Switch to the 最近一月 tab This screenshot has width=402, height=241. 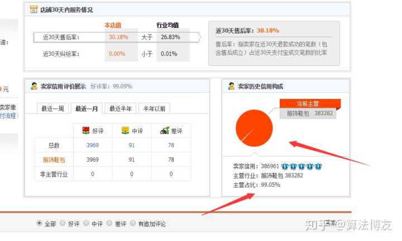87,108
